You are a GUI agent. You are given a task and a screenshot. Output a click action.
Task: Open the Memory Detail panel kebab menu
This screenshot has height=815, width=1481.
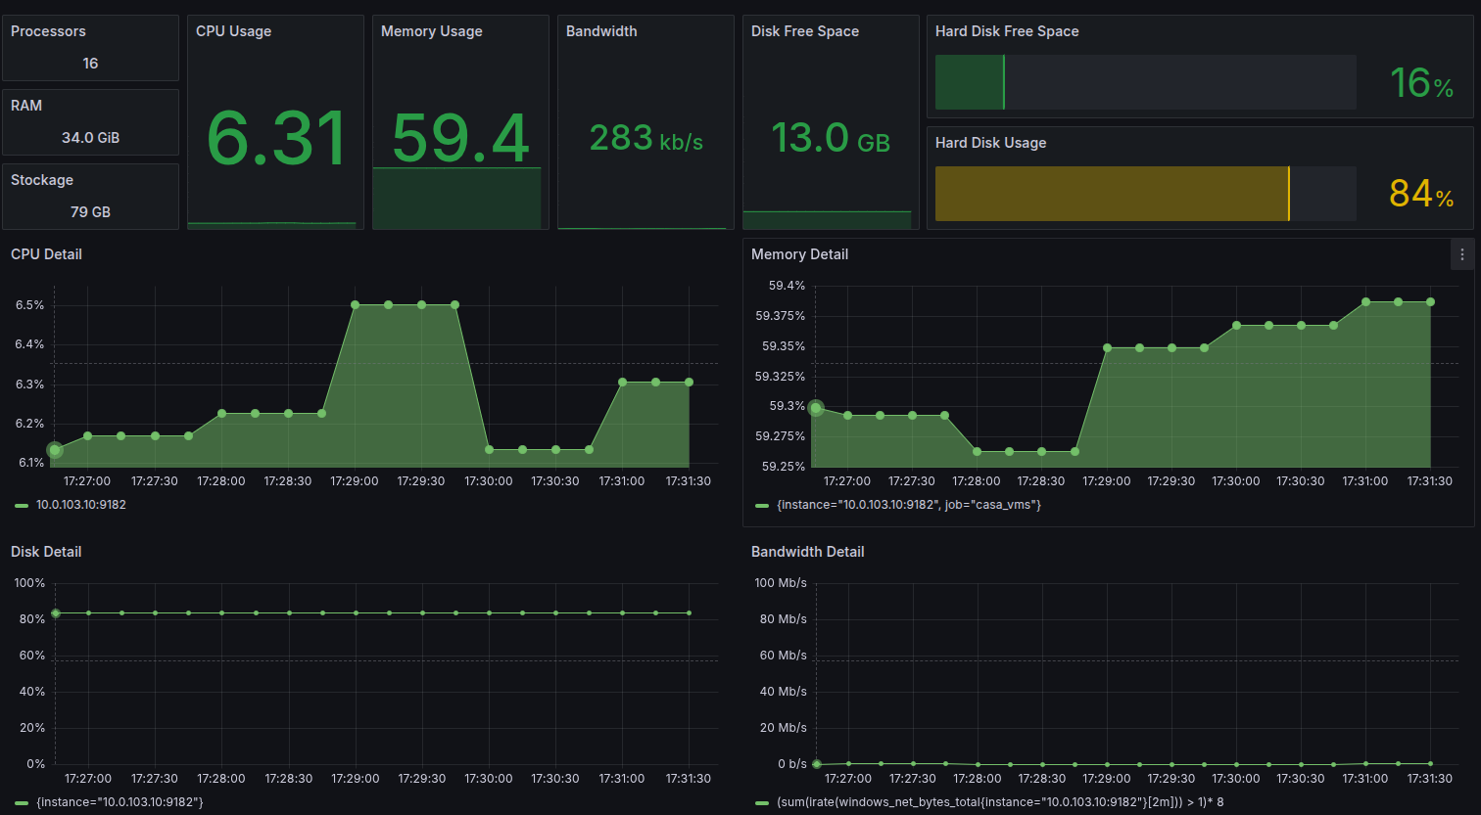point(1462,254)
